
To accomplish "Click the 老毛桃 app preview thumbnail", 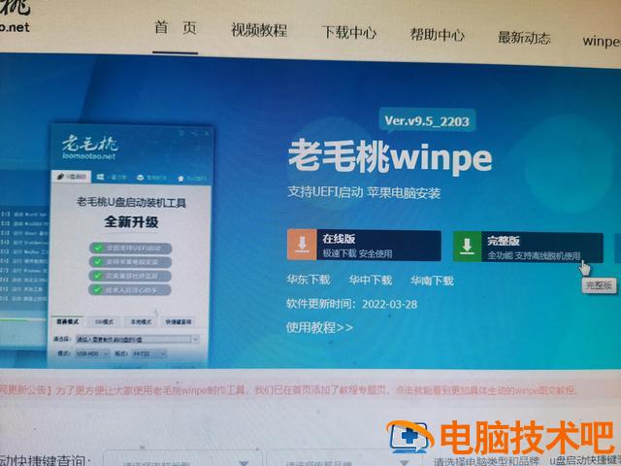I will tap(130, 246).
